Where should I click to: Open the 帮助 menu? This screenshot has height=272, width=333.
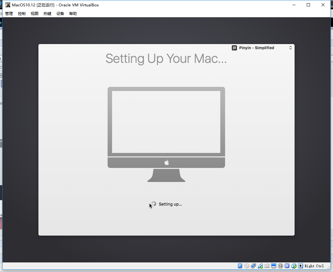point(73,13)
